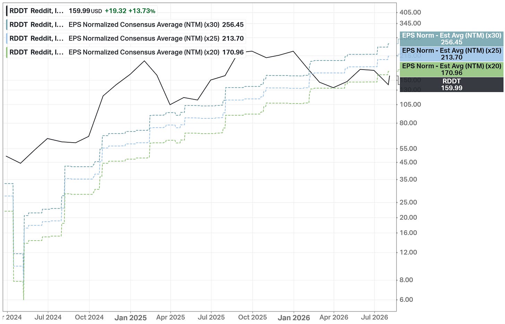The width and height of the screenshot is (505, 324).
Task: Click the 345.00 label on the price axis
Action: (410, 24)
